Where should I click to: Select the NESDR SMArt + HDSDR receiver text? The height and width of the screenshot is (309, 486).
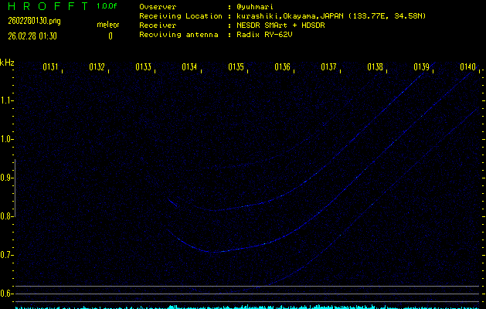pos(281,25)
